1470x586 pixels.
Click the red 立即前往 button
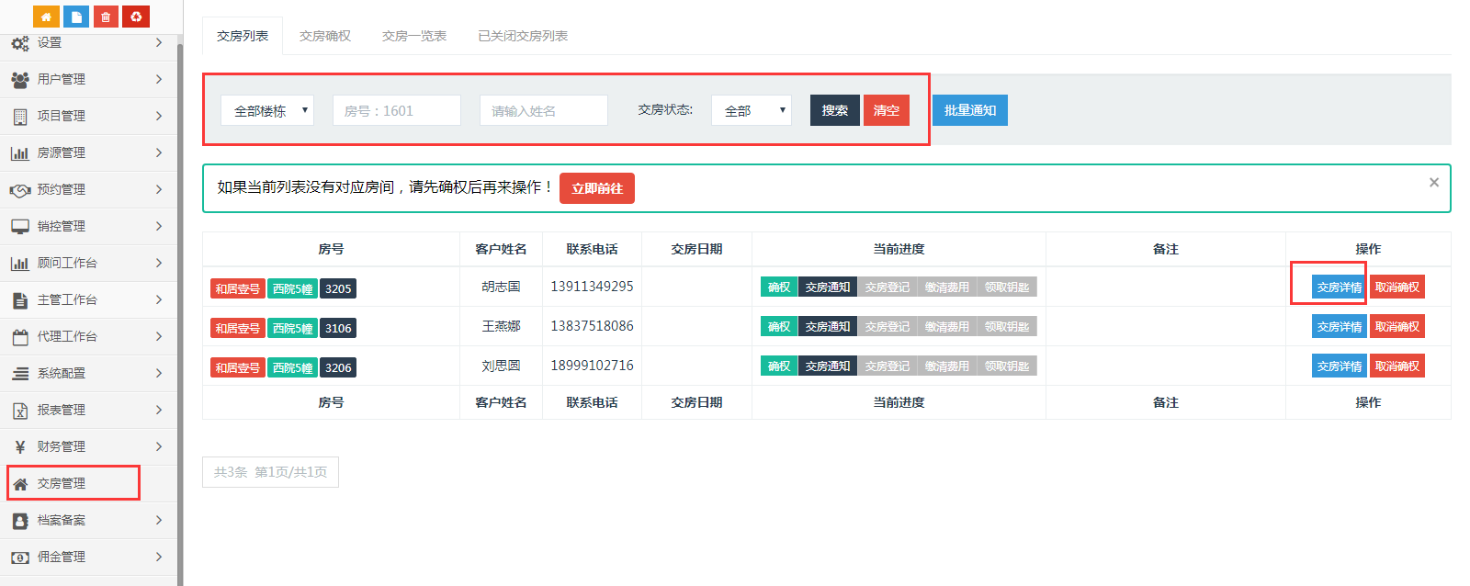click(x=597, y=188)
